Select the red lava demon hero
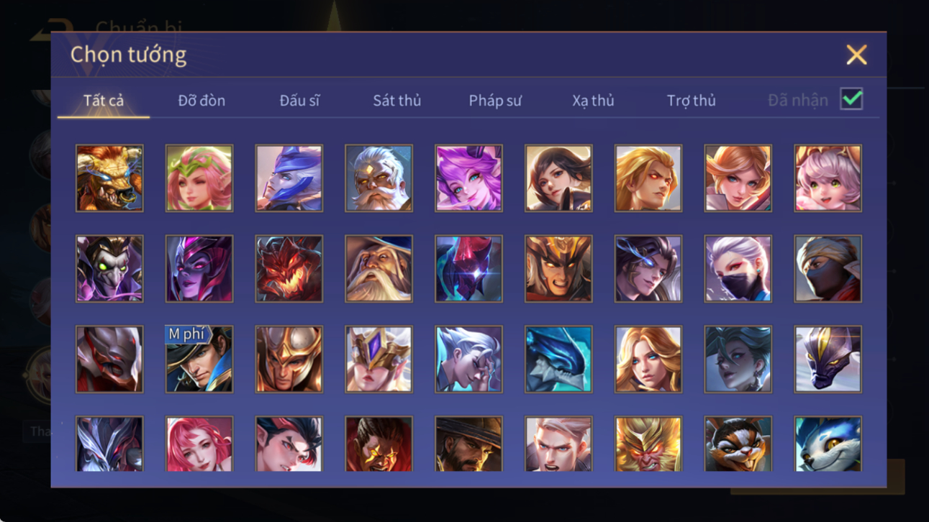 point(289,269)
